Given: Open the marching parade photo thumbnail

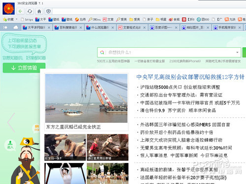Looking at the screenshot, I should 108,173.
